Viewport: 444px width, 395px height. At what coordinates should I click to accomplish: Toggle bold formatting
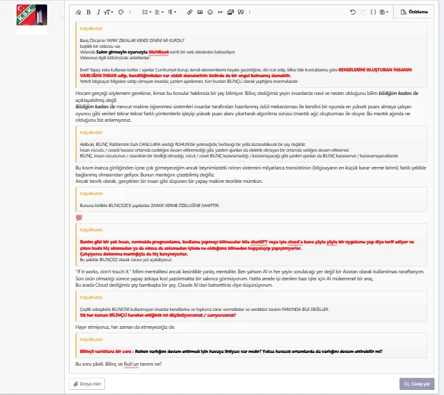(x=89, y=12)
